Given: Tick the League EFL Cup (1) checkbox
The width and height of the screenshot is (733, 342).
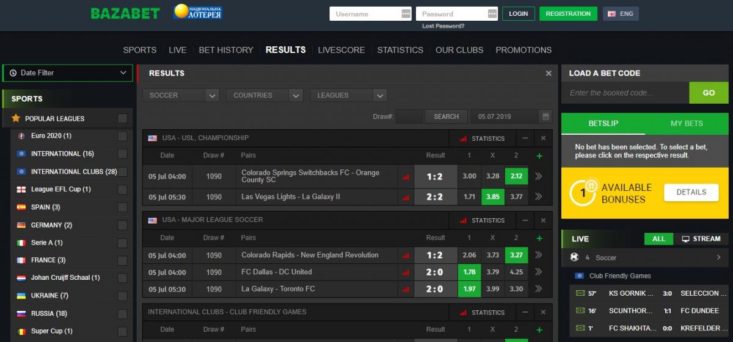Looking at the screenshot, I should click(x=123, y=190).
